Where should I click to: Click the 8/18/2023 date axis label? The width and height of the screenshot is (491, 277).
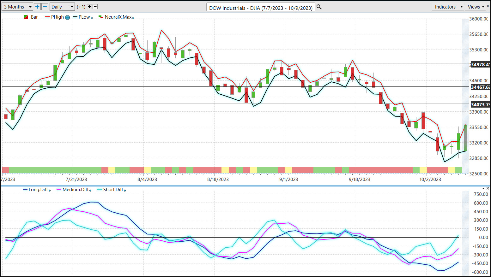(218, 180)
